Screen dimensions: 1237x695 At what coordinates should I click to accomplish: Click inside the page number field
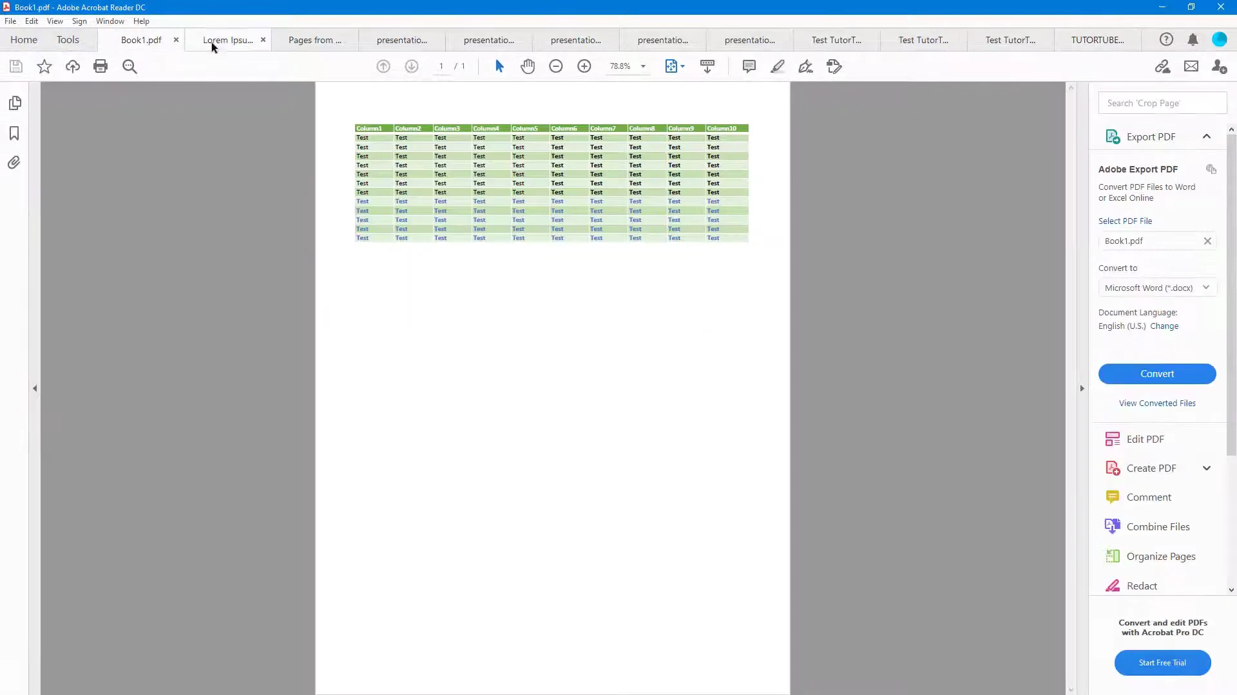(441, 66)
